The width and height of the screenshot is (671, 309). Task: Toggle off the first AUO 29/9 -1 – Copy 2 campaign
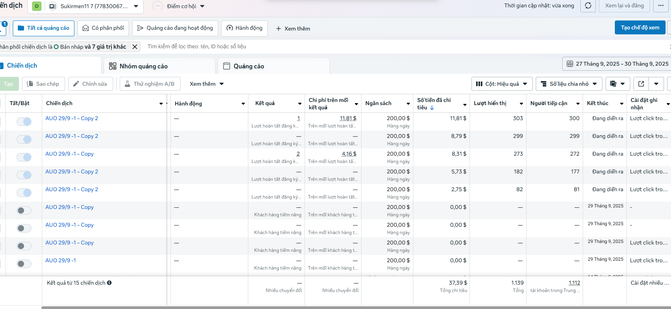click(x=24, y=122)
